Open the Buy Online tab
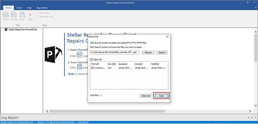 [x=42, y=8]
